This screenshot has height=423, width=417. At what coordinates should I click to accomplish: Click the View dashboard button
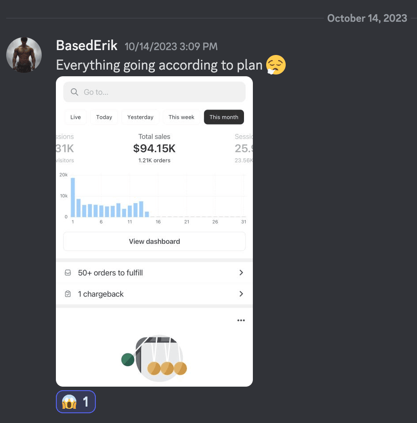tap(154, 242)
